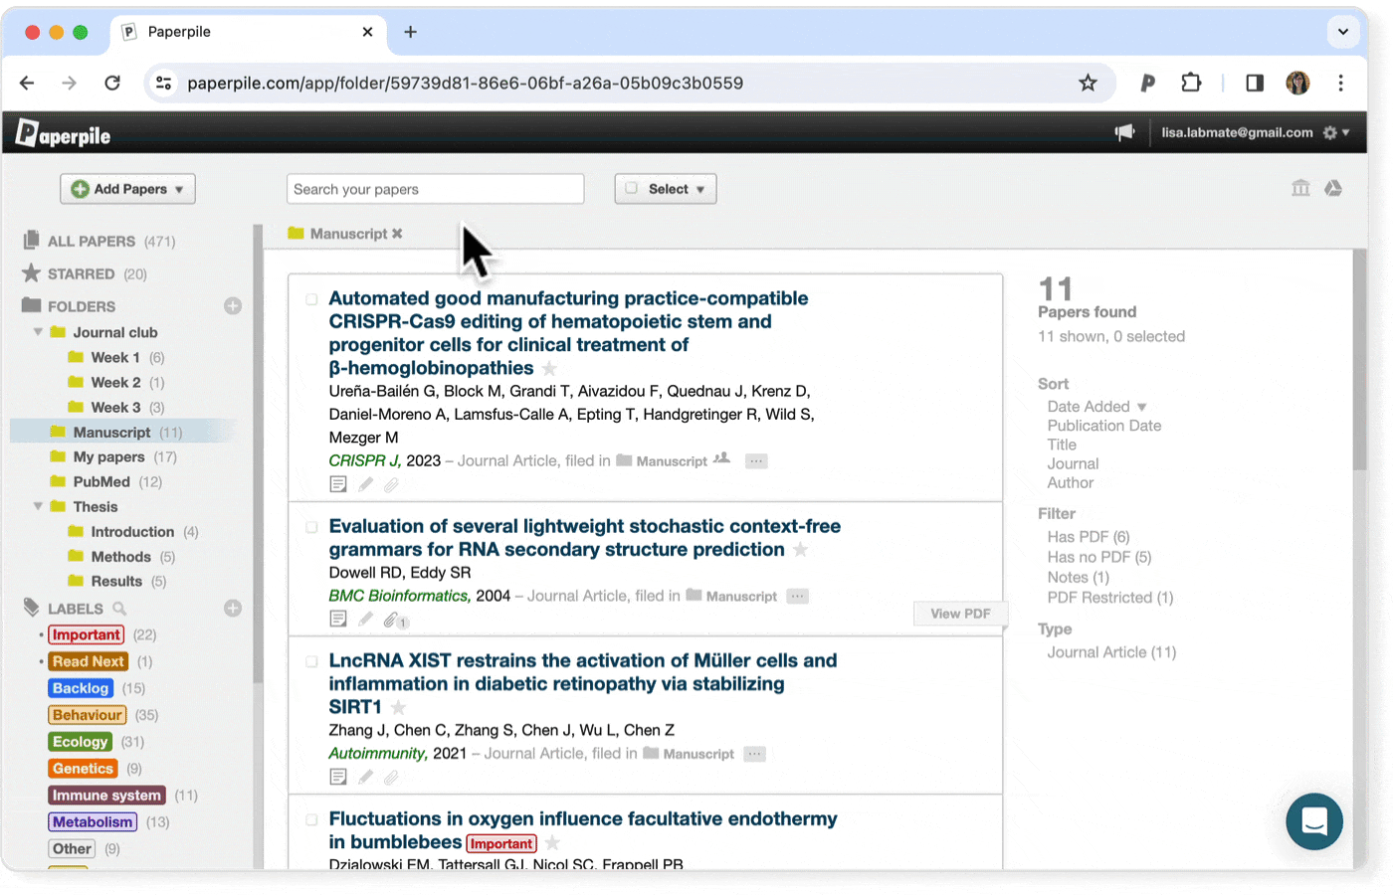Tick the checkbox of the bumblebees paper

pyautogui.click(x=311, y=819)
